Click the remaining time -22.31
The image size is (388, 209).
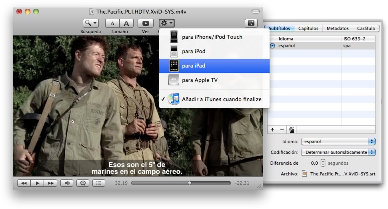(242, 183)
